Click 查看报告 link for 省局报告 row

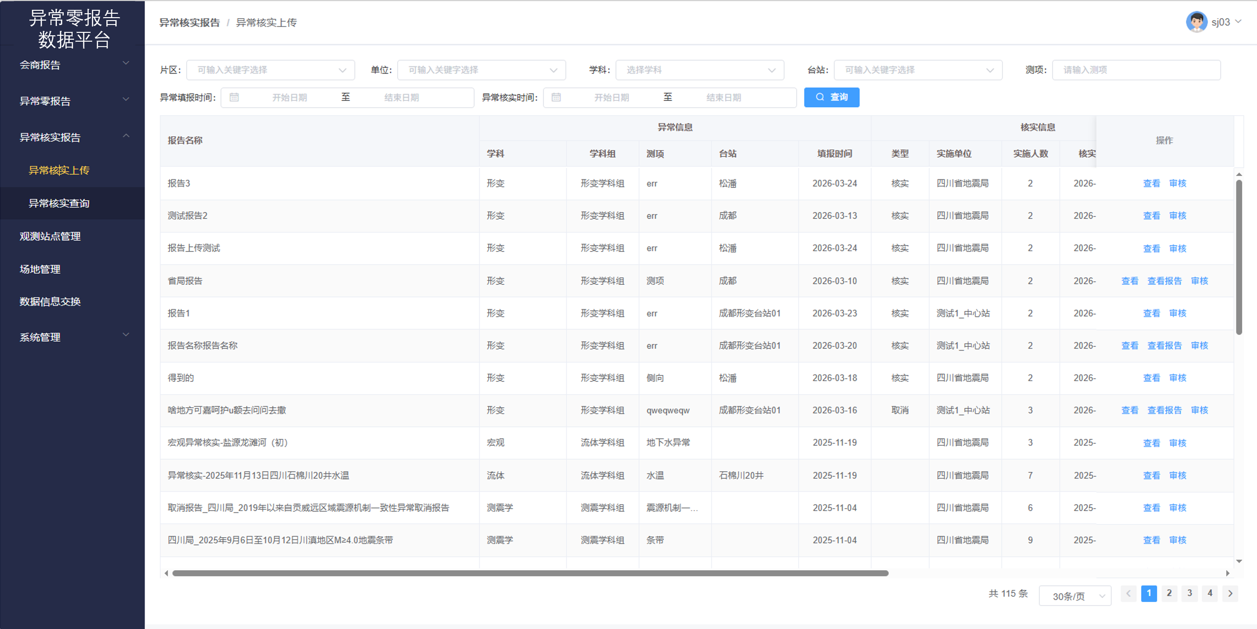pyautogui.click(x=1164, y=281)
